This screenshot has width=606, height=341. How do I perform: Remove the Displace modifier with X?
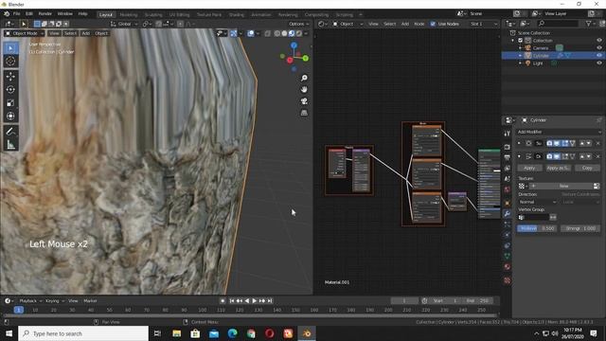[x=597, y=156]
